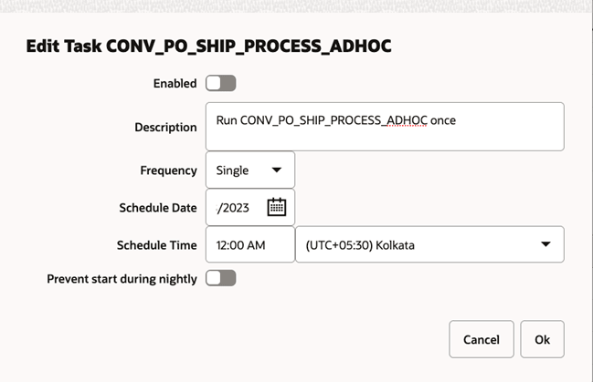
Task: Toggle the Enabled switch
Action: point(221,83)
